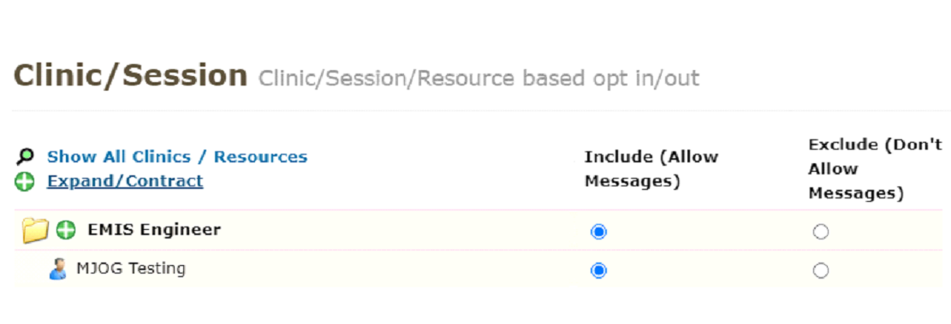This screenshot has height=324, width=951.
Task: Select Include radio for EMIS Engineer
Action: click(598, 232)
